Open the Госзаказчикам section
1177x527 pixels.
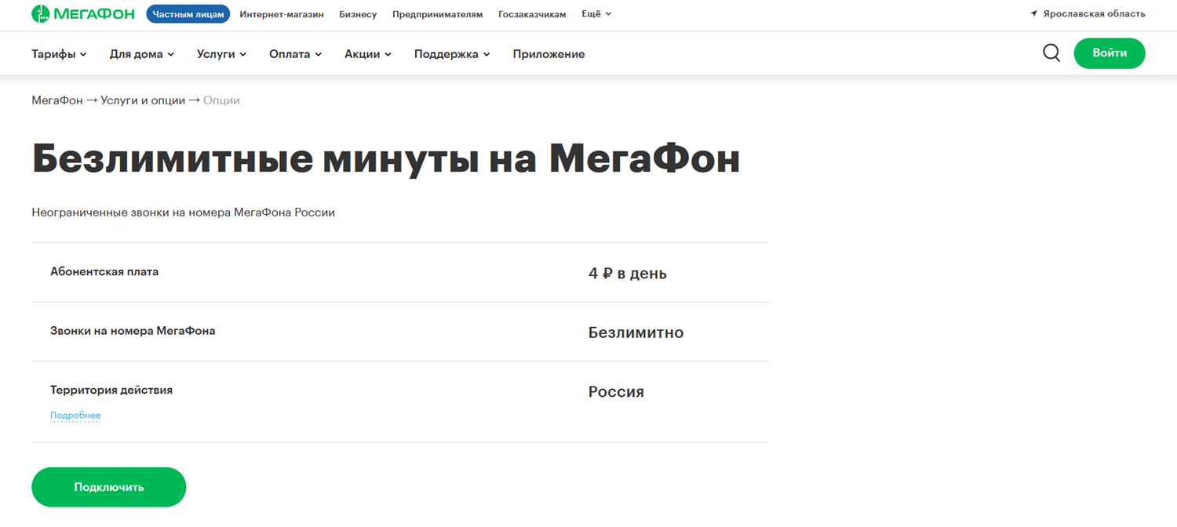532,14
